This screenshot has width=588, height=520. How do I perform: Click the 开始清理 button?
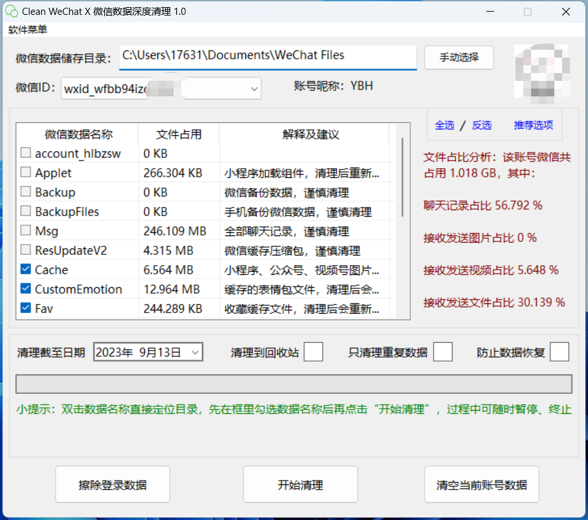tap(300, 484)
